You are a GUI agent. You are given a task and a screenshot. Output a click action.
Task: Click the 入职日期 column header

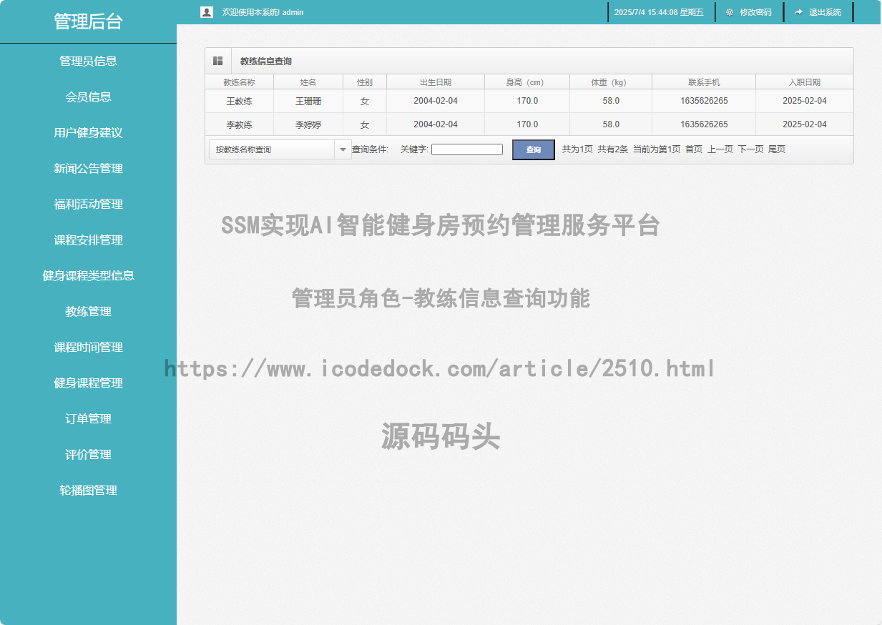(805, 82)
